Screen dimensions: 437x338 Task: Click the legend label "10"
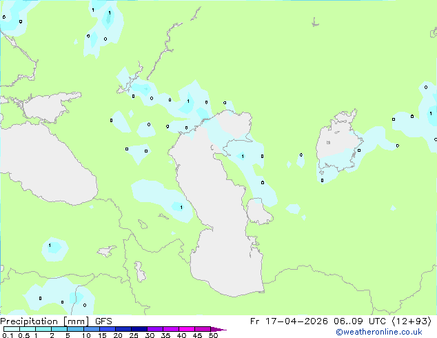pyautogui.click(x=86, y=335)
